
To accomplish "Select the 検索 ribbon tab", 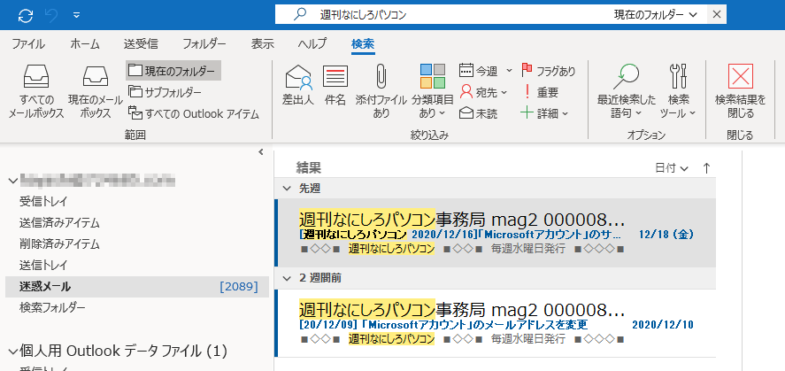I will tap(363, 44).
